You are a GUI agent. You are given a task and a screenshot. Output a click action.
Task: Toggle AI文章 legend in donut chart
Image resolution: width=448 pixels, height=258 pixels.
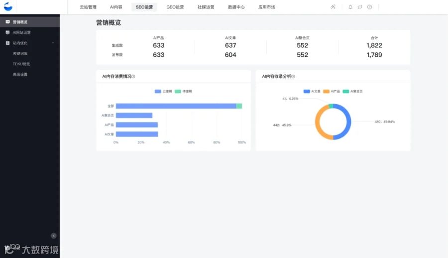pyautogui.click(x=312, y=91)
